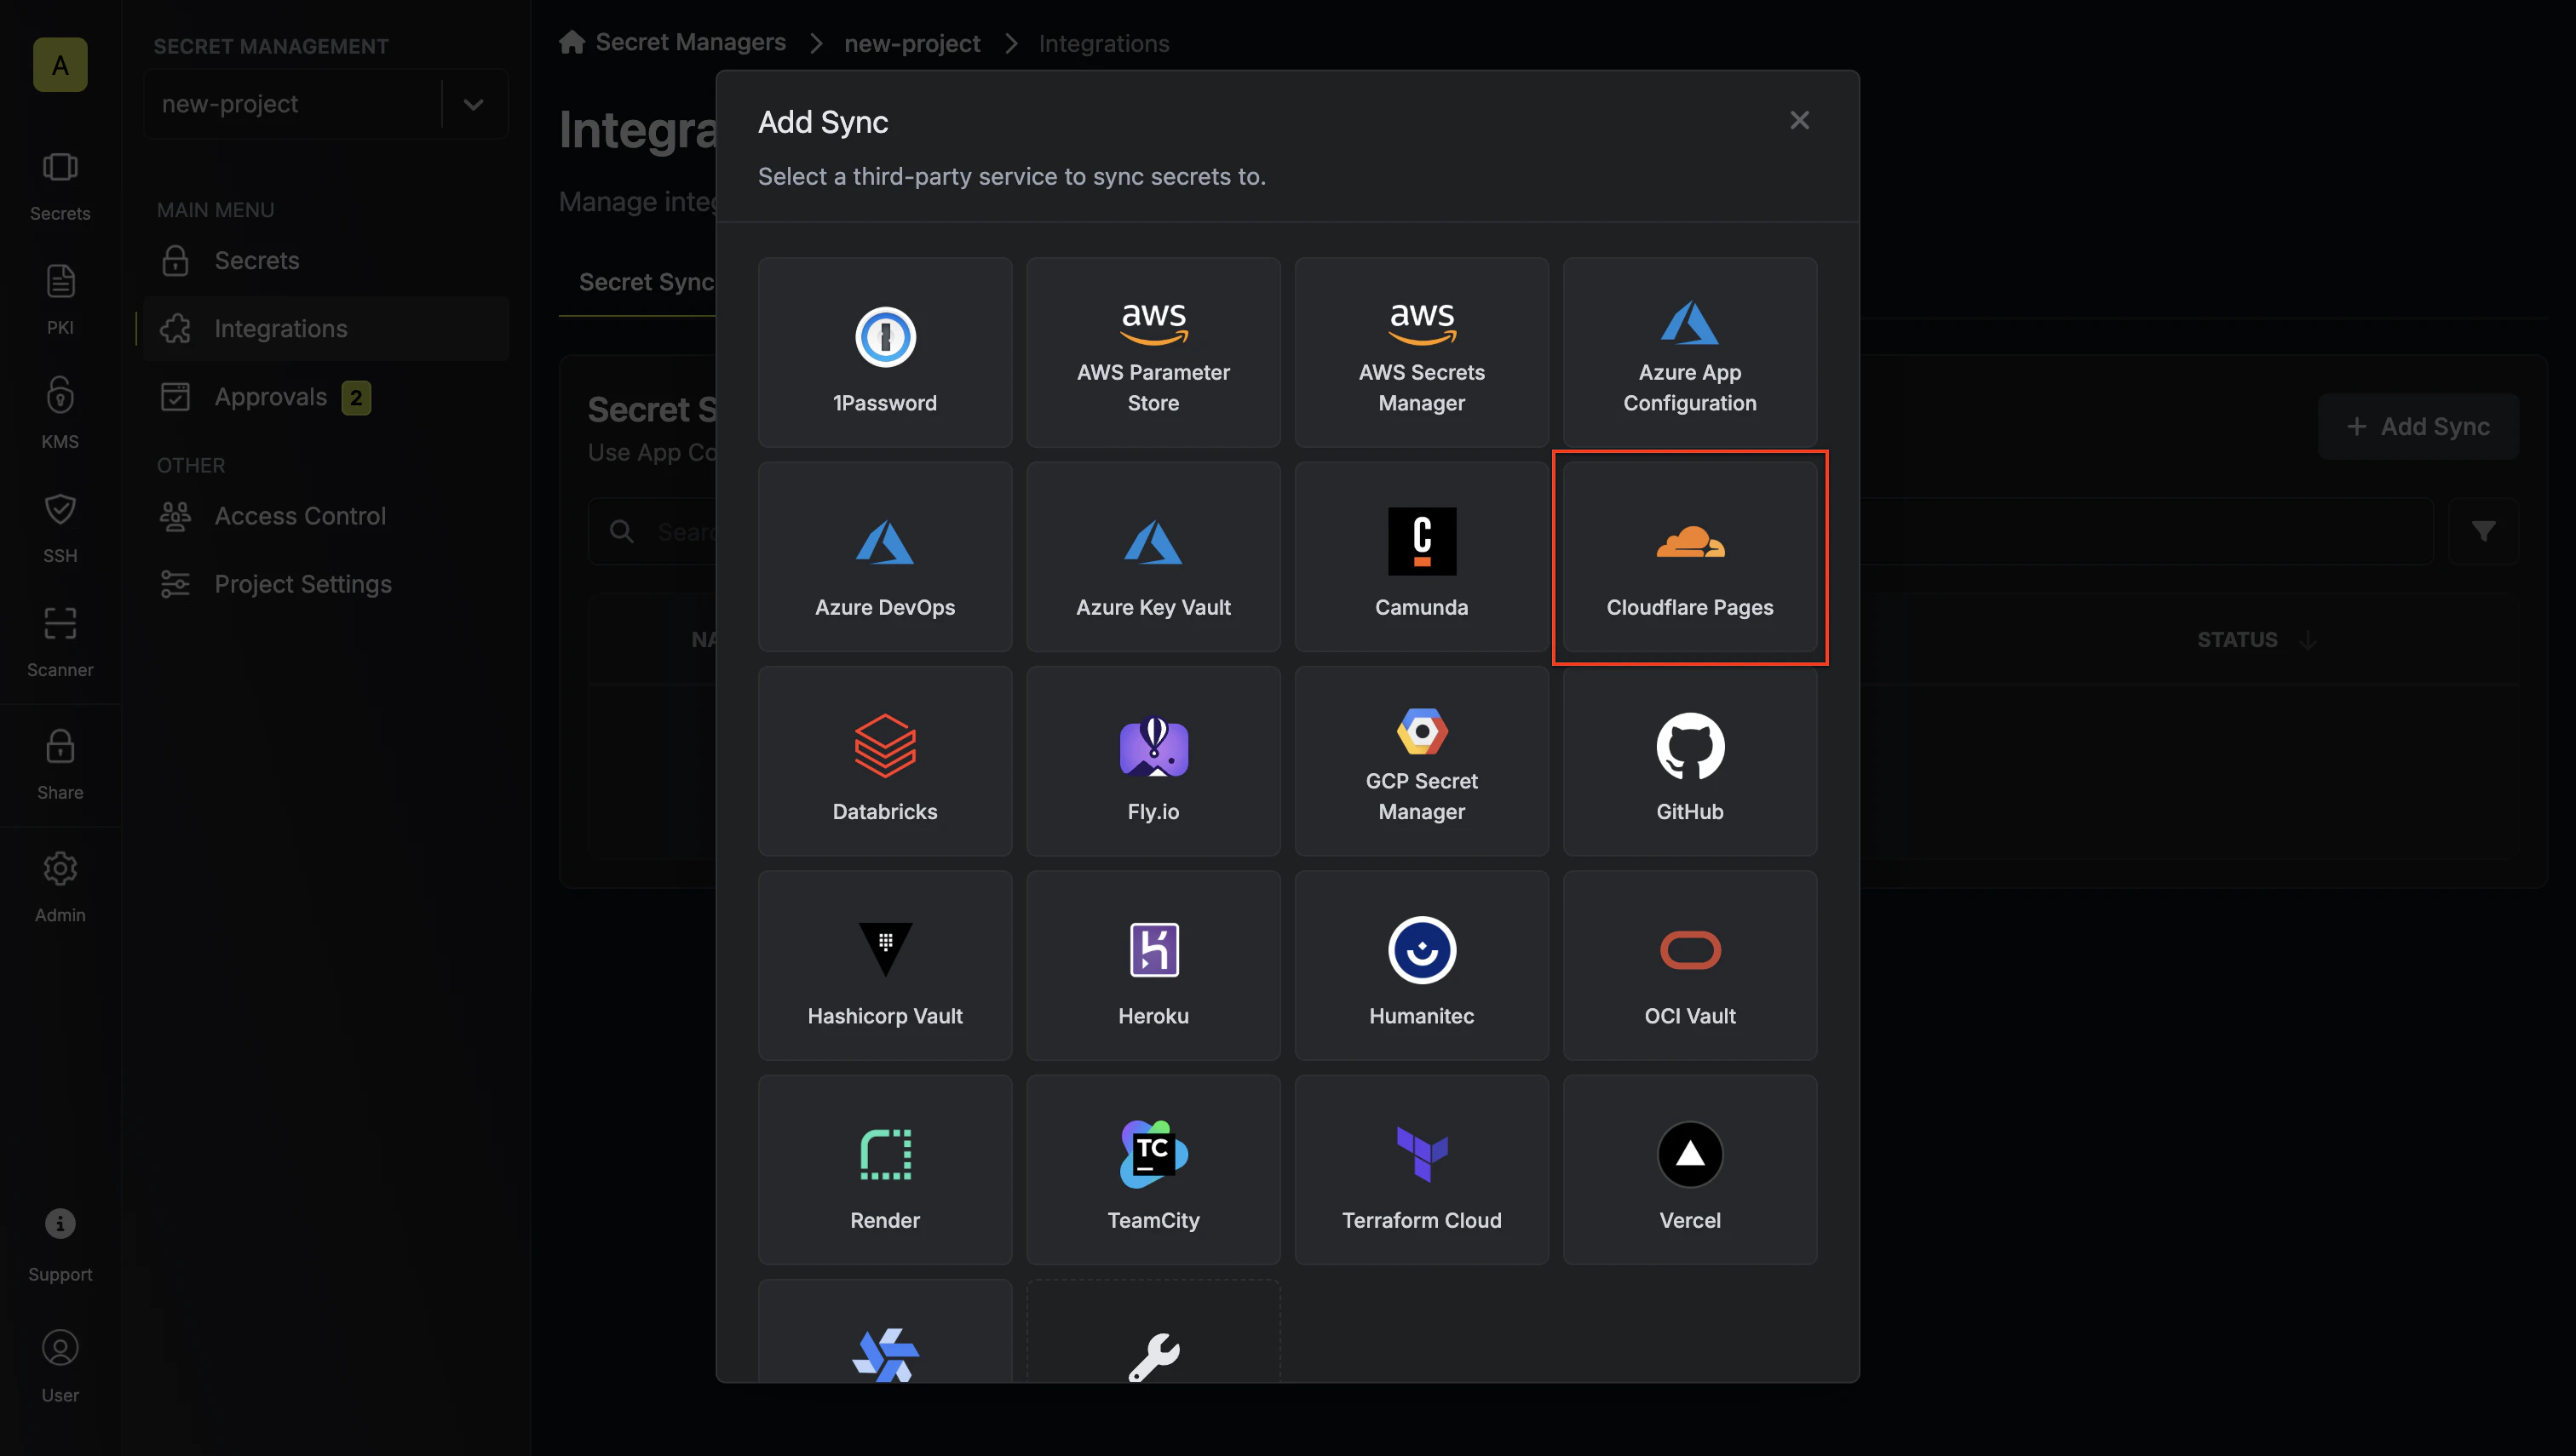The height and width of the screenshot is (1456, 2576).
Task: Open the filter button beside search
Action: tap(2482, 531)
